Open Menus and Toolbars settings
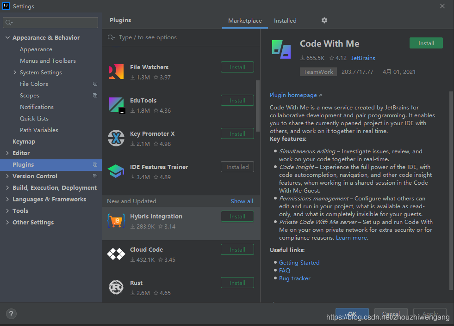Image resolution: width=454 pixels, height=326 pixels. coord(48,60)
